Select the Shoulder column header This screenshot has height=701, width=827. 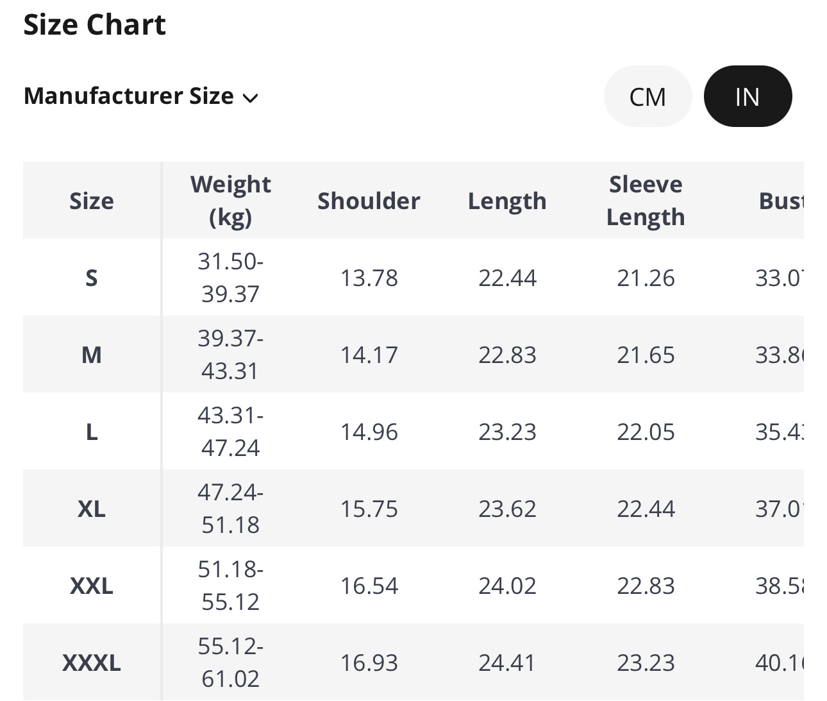pyautogui.click(x=369, y=201)
